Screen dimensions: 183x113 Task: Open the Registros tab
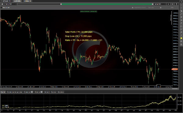(61, 92)
